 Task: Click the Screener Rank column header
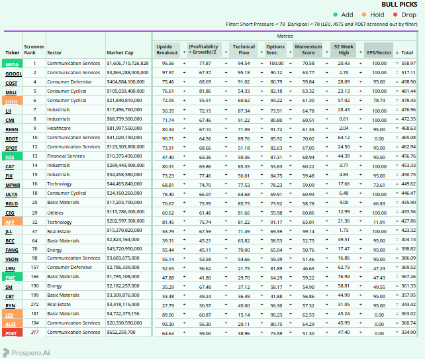[34, 50]
